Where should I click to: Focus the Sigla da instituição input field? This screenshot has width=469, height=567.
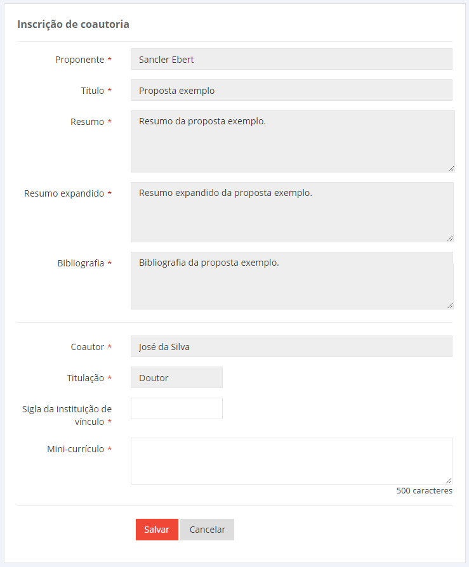pyautogui.click(x=176, y=408)
